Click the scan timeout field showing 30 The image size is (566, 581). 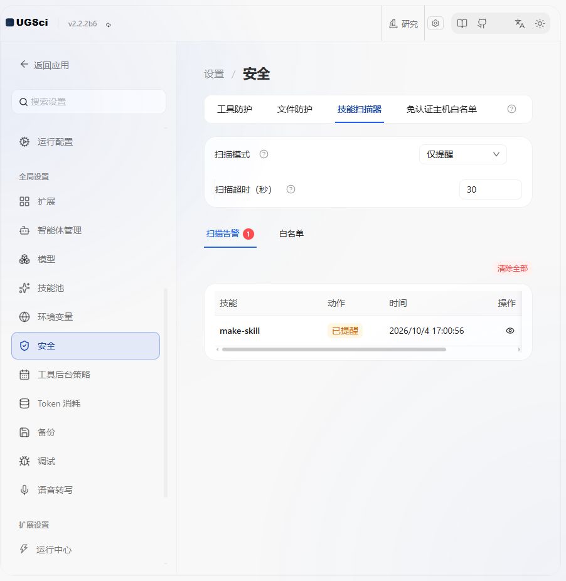[490, 189]
